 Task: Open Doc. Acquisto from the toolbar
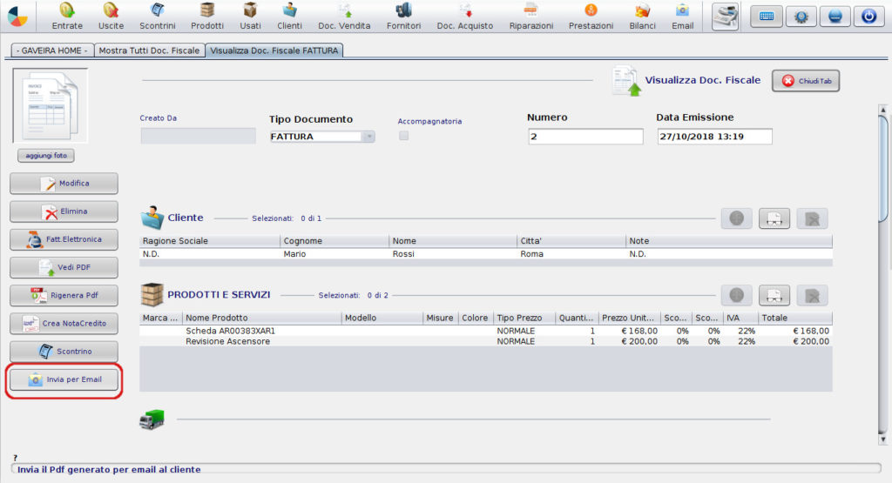pos(465,16)
